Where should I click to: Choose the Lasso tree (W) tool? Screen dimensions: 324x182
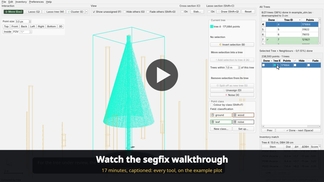point(54,12)
